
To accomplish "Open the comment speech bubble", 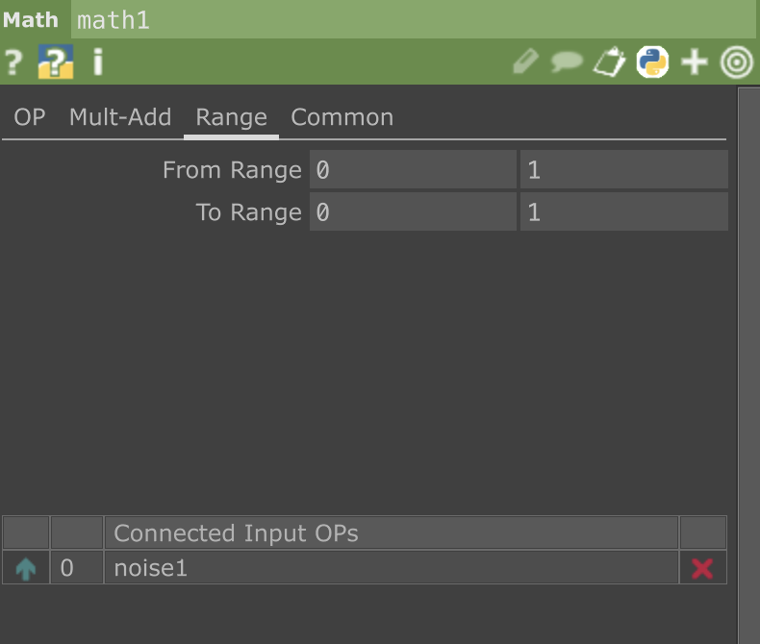I will point(567,63).
